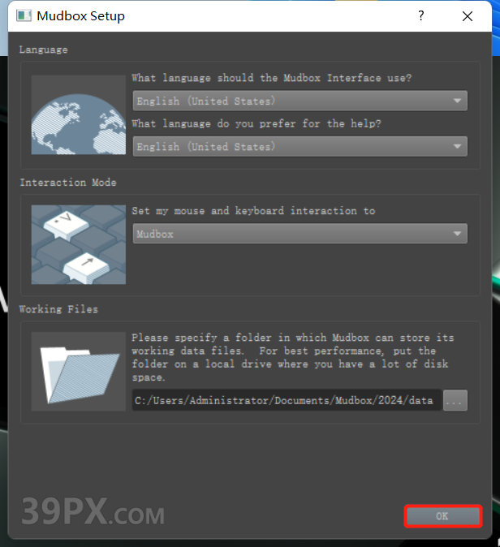Click the keyboard keys illustration
The height and width of the screenshot is (547, 500).
coord(79,244)
